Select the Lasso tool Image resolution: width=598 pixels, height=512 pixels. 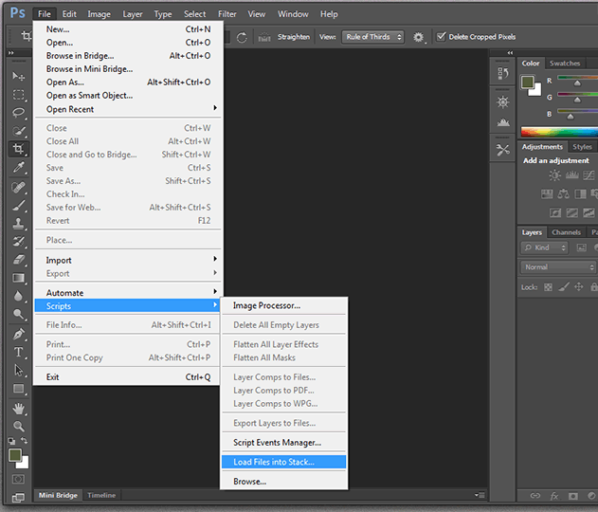[x=18, y=113]
